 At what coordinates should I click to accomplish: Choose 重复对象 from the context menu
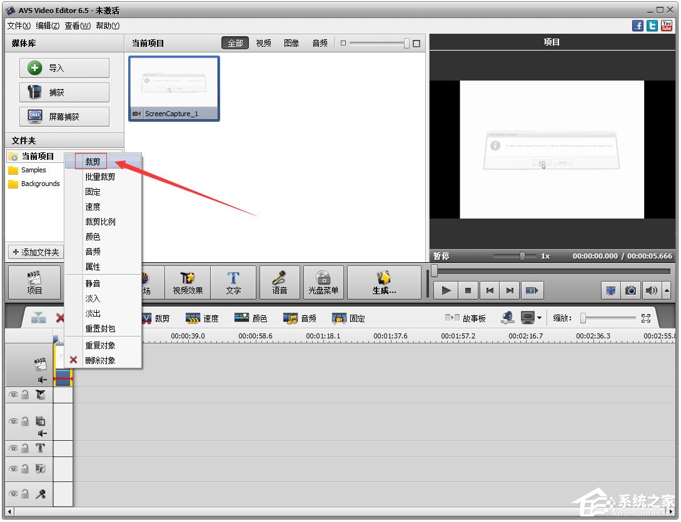103,345
